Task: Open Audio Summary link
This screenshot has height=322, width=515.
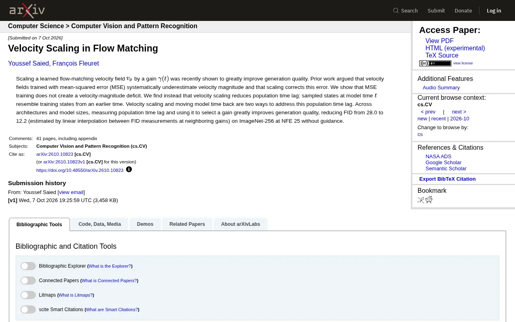Action: 441,88
